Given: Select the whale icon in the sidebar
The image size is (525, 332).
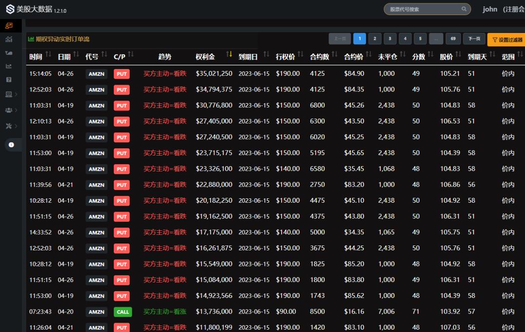Looking at the screenshot, I should [9, 53].
